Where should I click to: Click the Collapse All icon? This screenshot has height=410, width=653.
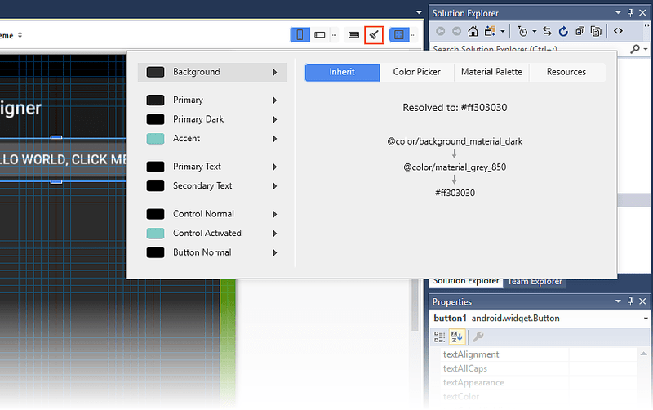point(580,31)
